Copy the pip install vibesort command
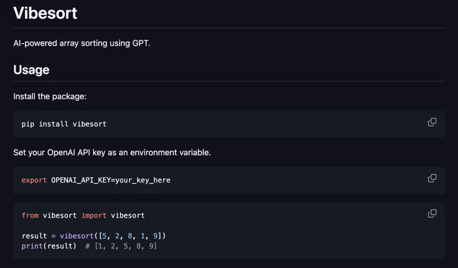This screenshot has width=458, height=268. point(432,122)
